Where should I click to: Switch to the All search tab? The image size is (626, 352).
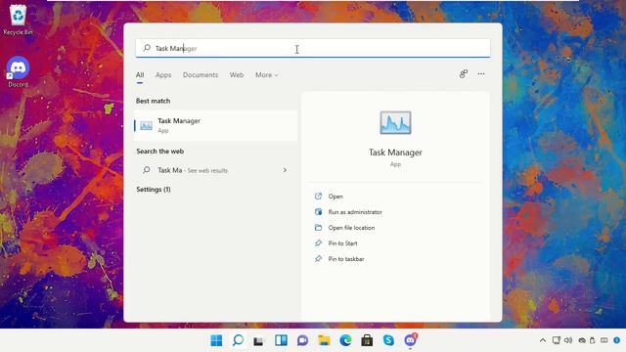[140, 75]
